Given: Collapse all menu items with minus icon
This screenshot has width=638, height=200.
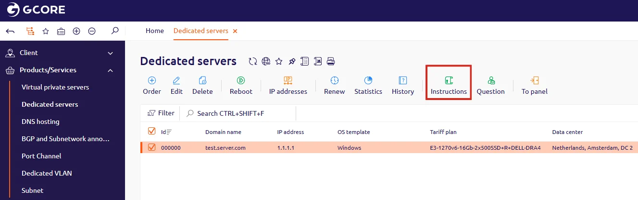Looking at the screenshot, I should tap(92, 31).
